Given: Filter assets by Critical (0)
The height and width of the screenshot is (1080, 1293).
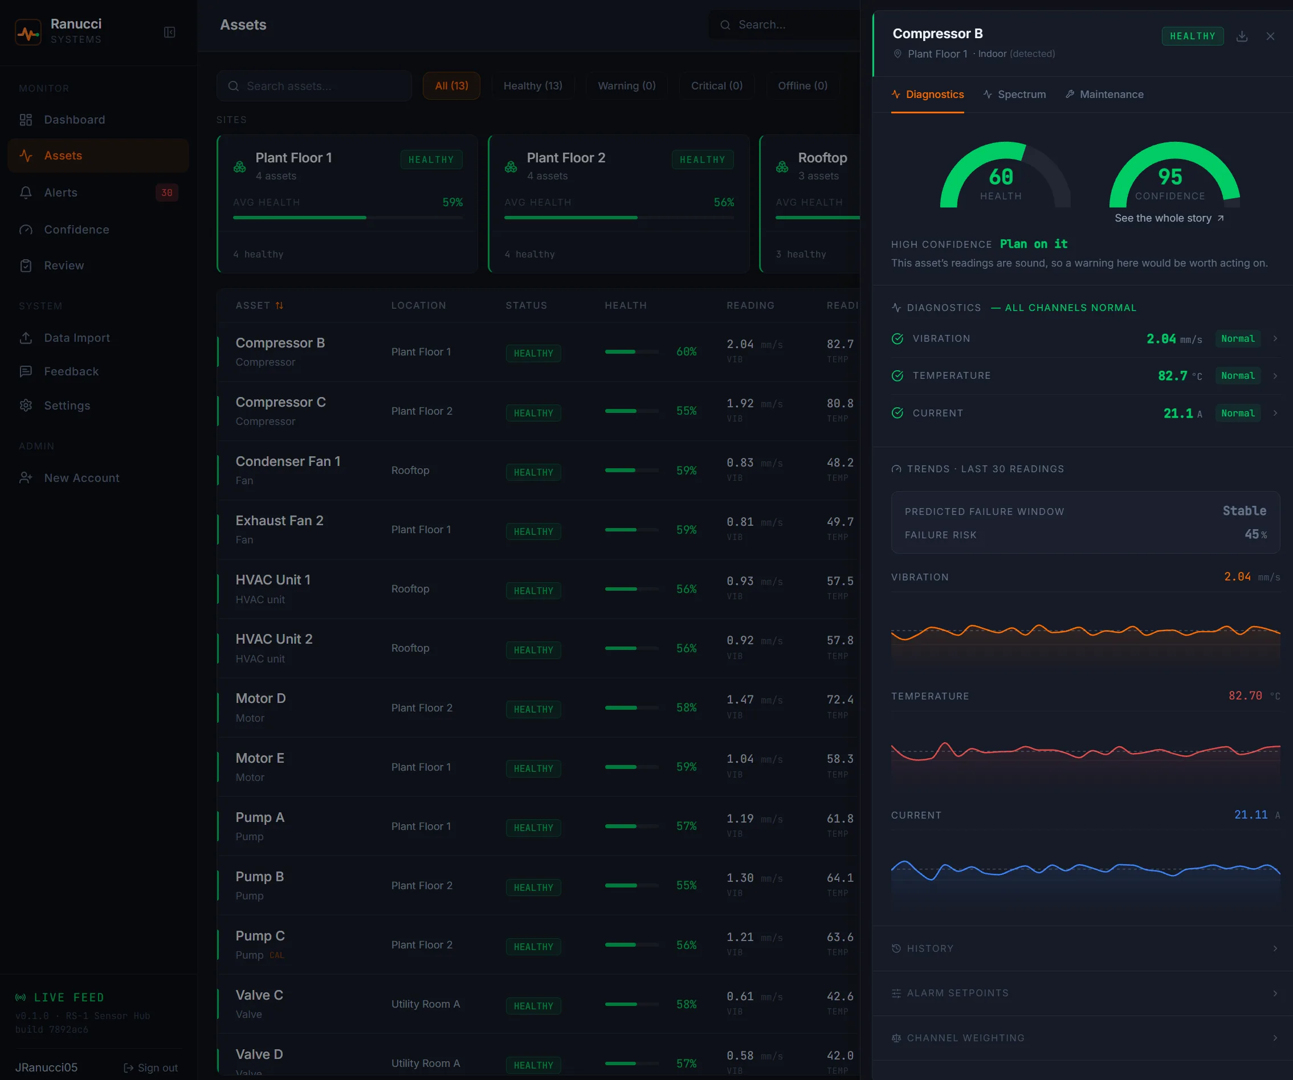Looking at the screenshot, I should 717,85.
